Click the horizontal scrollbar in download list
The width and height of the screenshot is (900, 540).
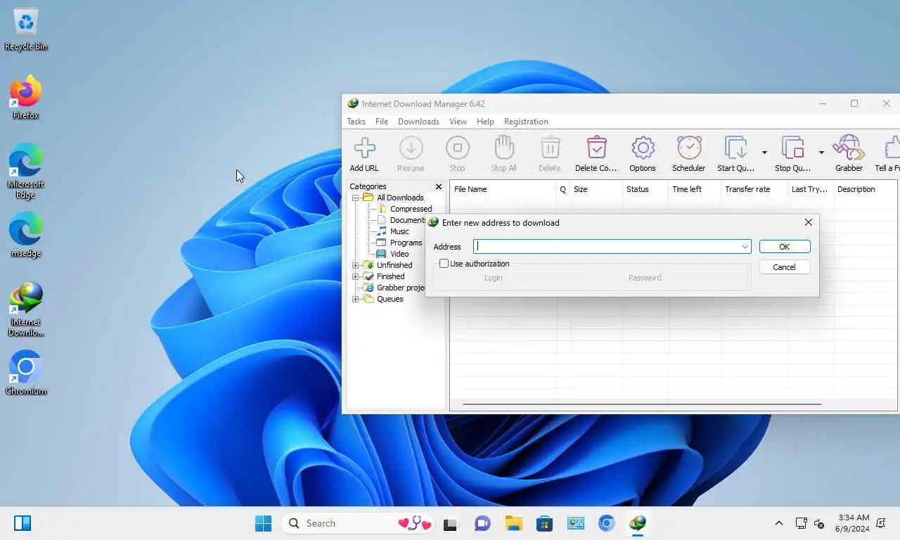[642, 404]
